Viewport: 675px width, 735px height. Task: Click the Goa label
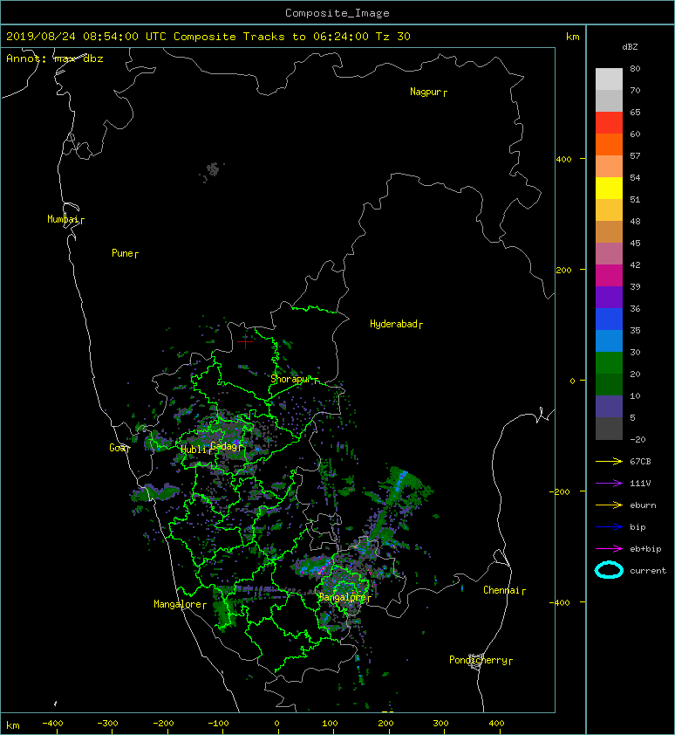click(119, 448)
